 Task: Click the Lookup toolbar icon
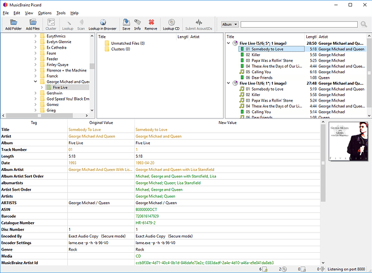(x=68, y=22)
